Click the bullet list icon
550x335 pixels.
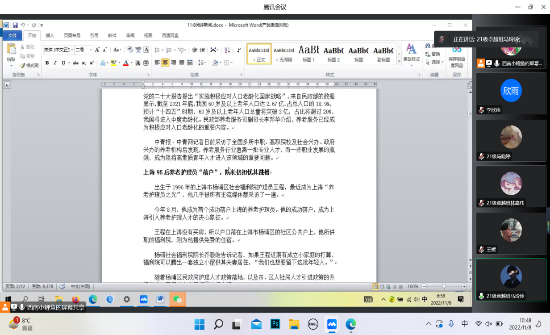[158, 50]
